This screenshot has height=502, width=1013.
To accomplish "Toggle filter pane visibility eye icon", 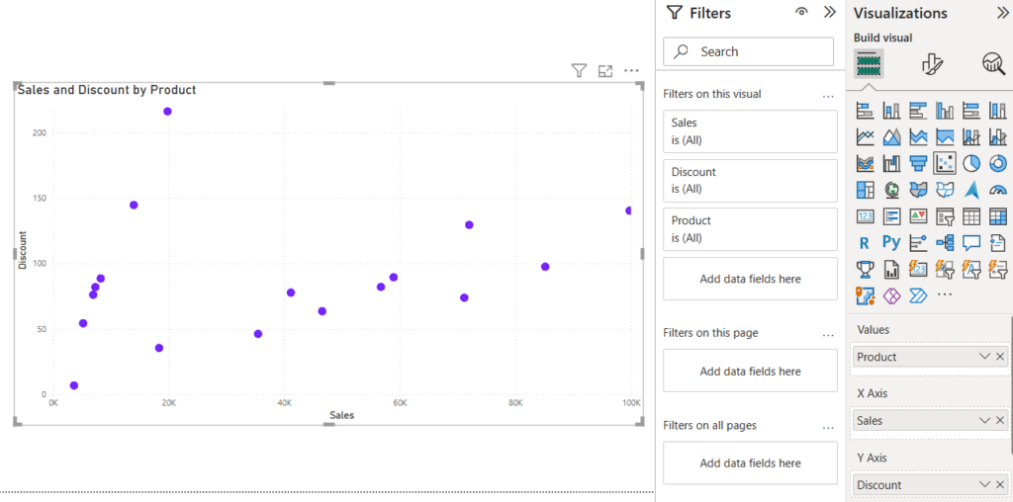I will tap(801, 12).
